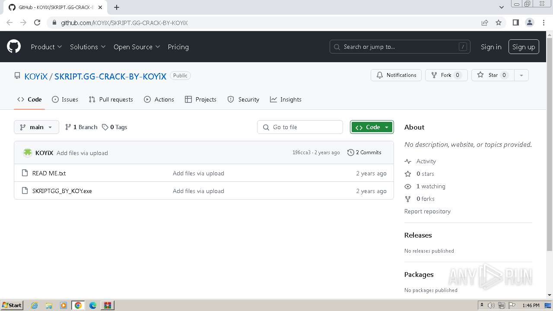
Task: Open the Packages heading link
Action: pyautogui.click(x=419, y=274)
